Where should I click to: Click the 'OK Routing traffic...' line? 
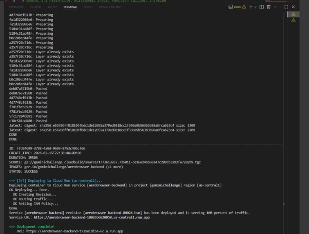[x=33, y=199]
